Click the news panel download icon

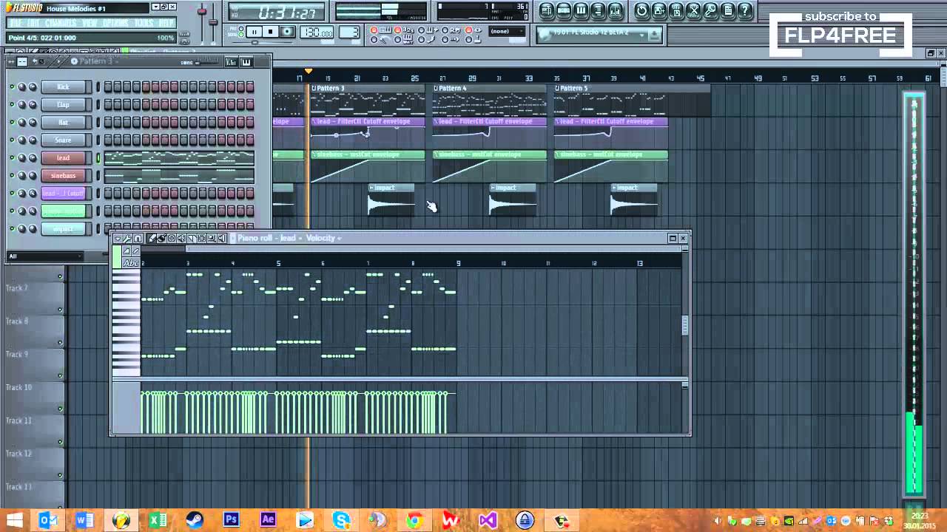click(654, 35)
